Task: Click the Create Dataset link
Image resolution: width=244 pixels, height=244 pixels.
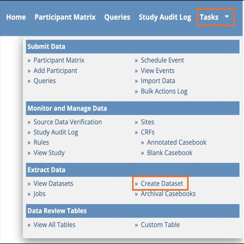Action: click(162, 184)
